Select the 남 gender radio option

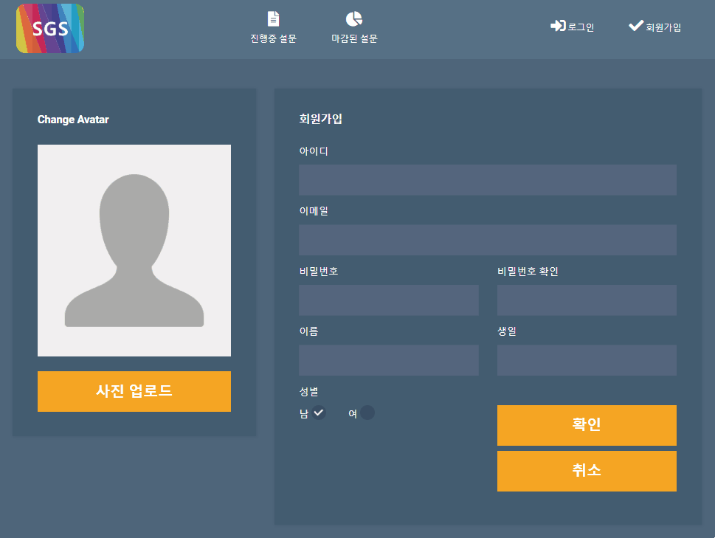(318, 413)
